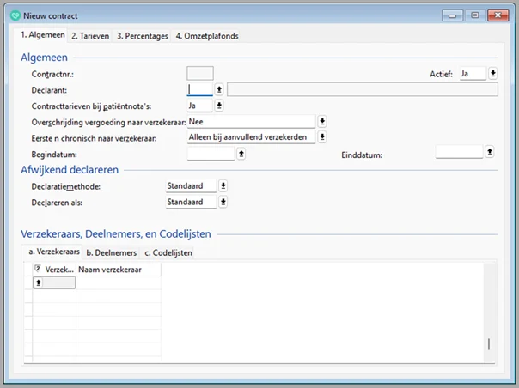The image size is (519, 388).
Task: Expand the Eerste n chronisch naar verzekeraar dropdown
Action: (x=322, y=136)
